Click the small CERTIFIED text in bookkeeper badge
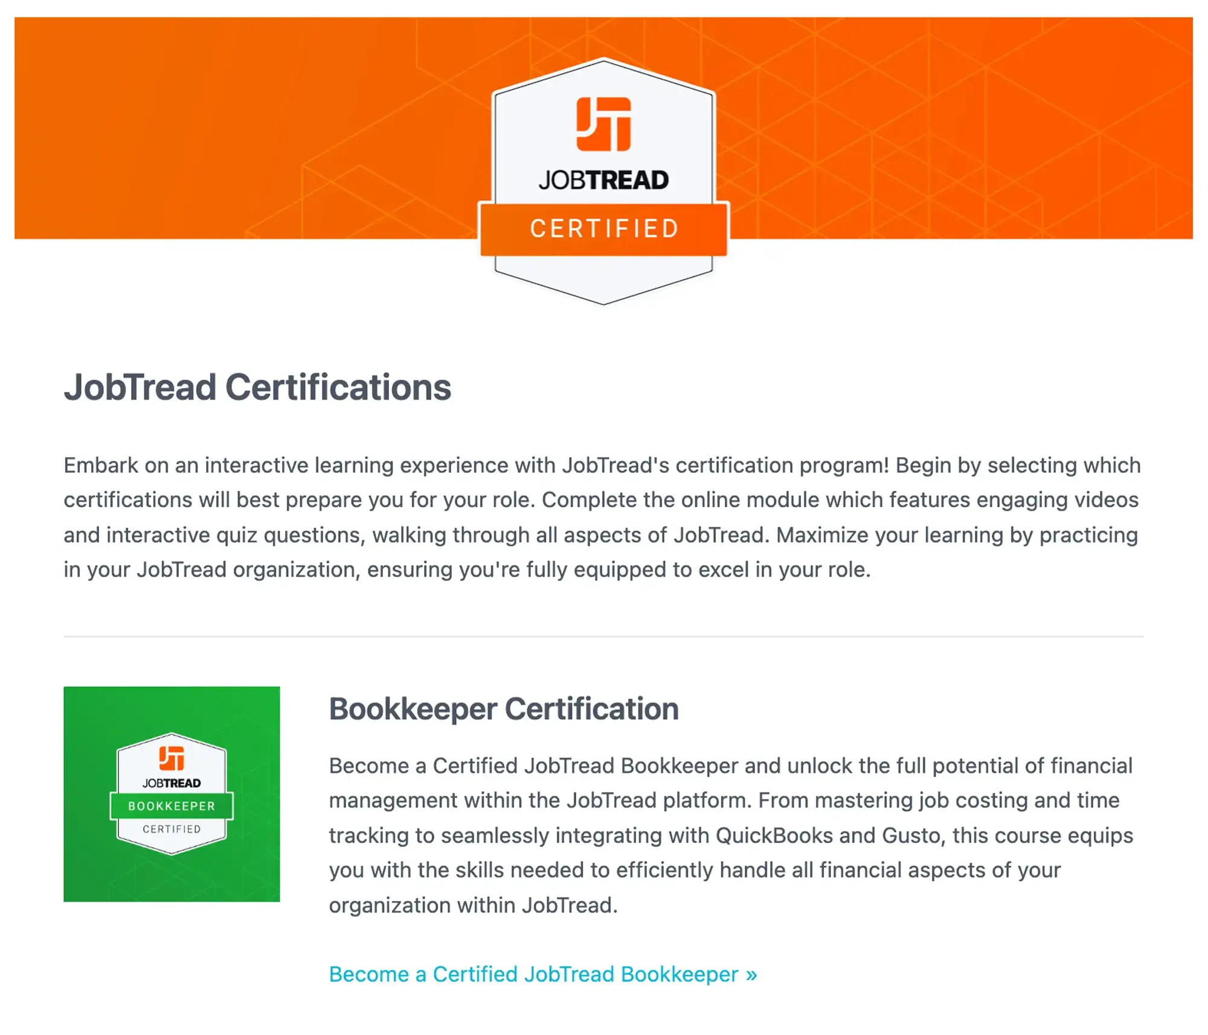Image resolution: width=1208 pixels, height=1035 pixels. (172, 829)
